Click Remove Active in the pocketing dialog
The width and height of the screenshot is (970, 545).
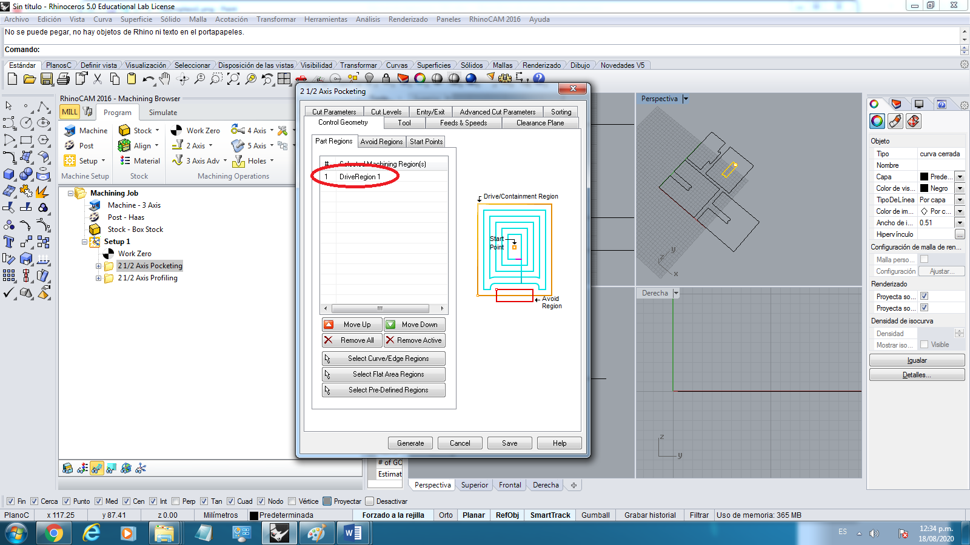tap(415, 340)
